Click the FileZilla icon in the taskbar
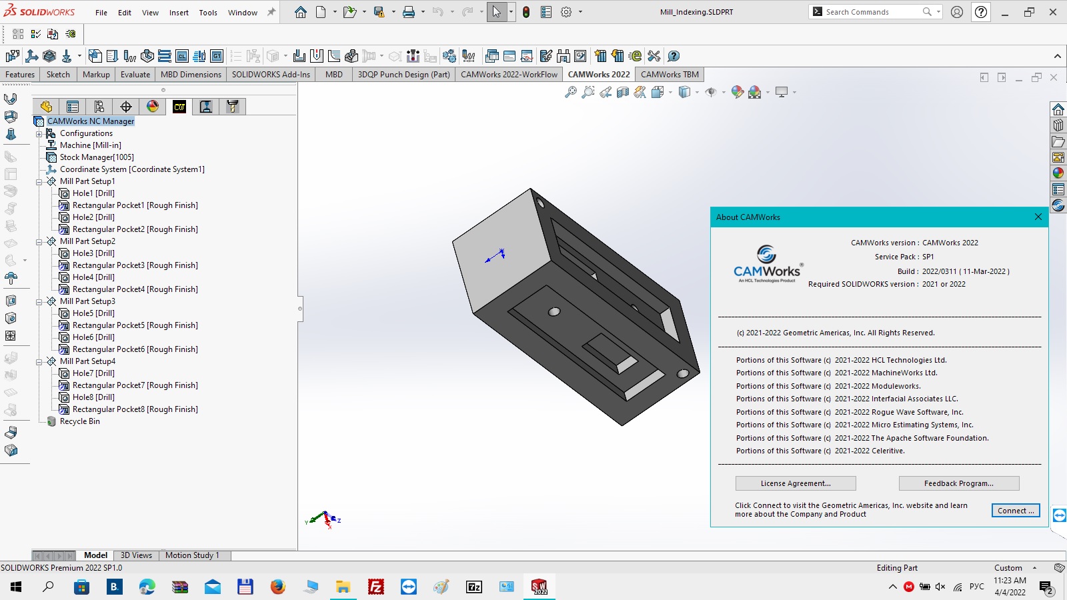 (376, 587)
